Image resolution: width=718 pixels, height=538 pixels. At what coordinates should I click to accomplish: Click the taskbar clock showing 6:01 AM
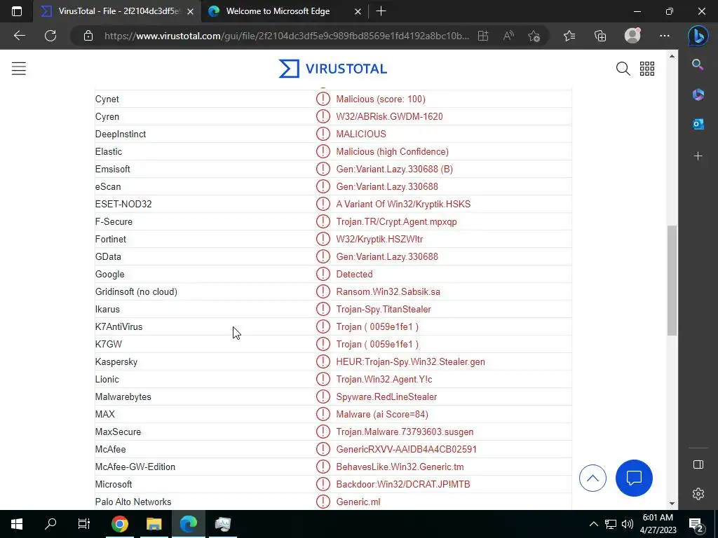tap(659, 524)
